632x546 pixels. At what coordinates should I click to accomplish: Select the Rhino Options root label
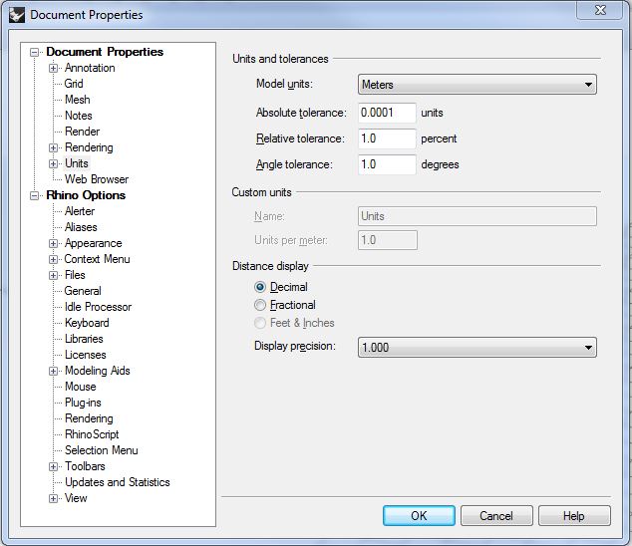pos(86,195)
